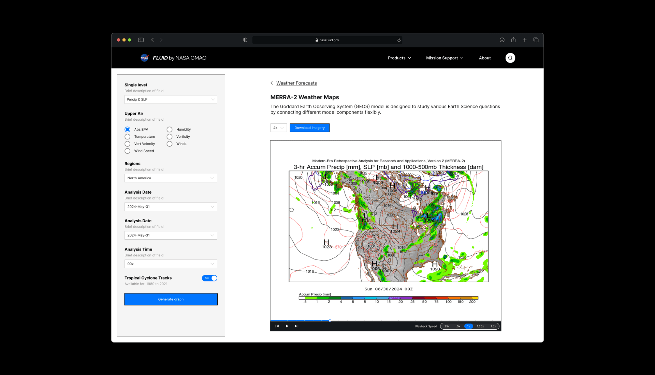Open the Regions North America dropdown
655x375 pixels.
(x=171, y=178)
